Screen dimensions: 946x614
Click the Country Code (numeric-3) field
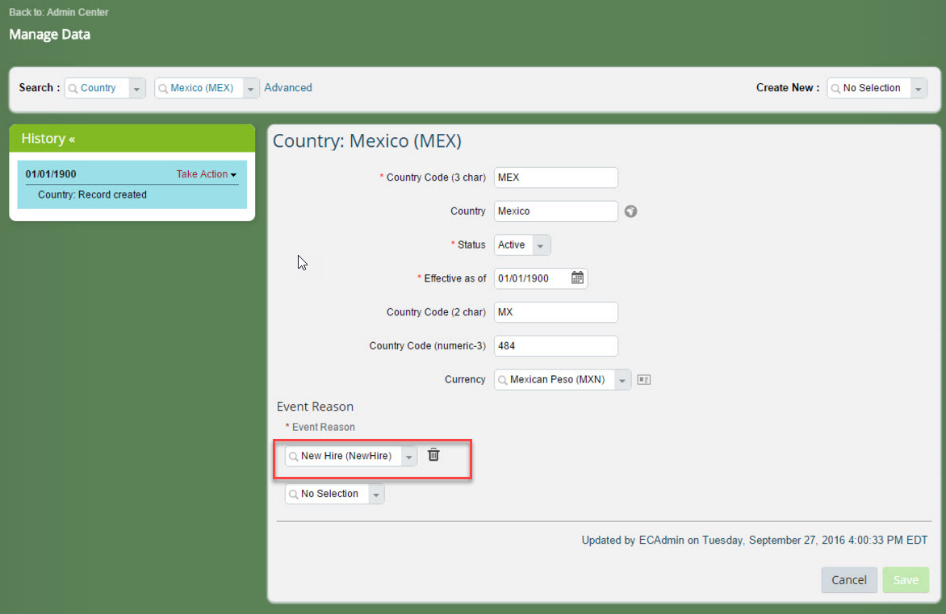tap(555, 345)
